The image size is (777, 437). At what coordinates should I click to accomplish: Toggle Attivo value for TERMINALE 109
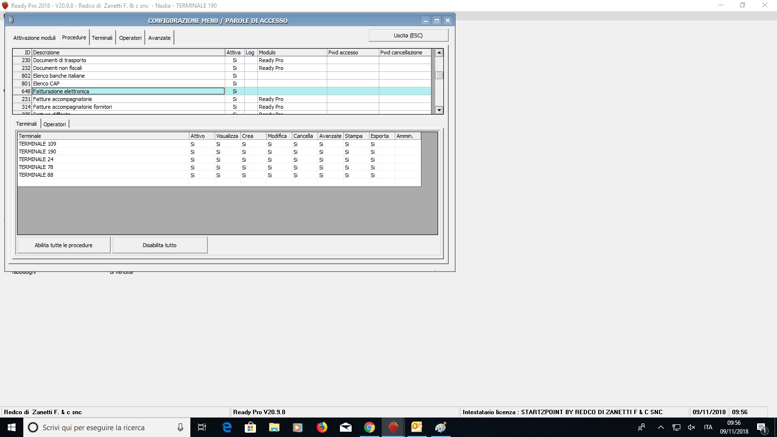[x=202, y=144]
